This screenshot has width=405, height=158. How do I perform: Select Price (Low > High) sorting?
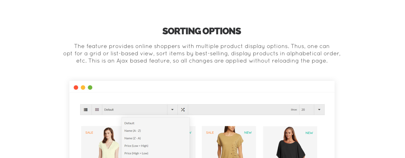136,146
